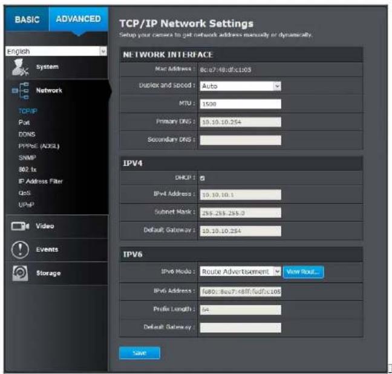Open the Video menu section
The width and height of the screenshot is (392, 374).
click(x=56, y=226)
